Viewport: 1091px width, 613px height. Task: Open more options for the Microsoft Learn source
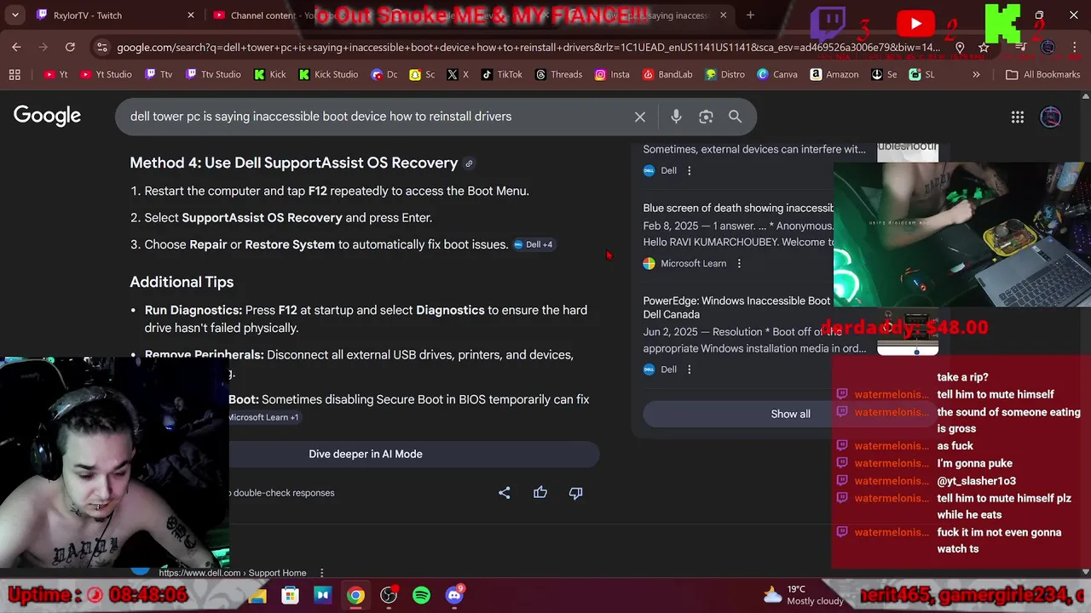pyautogui.click(x=739, y=264)
